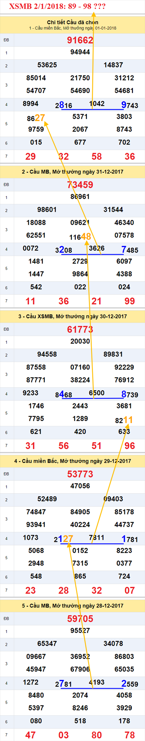Click fourth prize number 2781

(x=63, y=684)
